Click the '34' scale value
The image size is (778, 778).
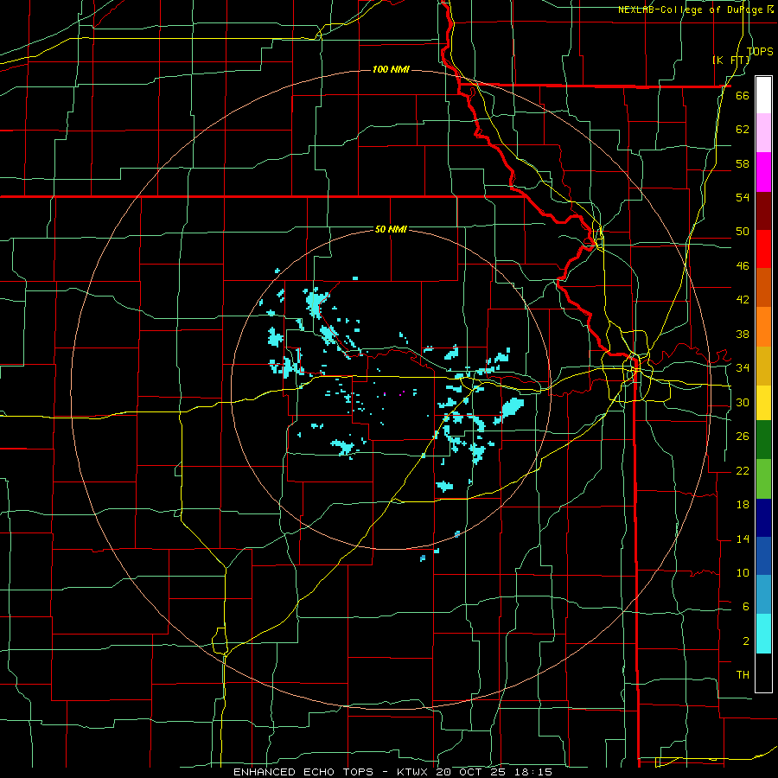(x=743, y=367)
